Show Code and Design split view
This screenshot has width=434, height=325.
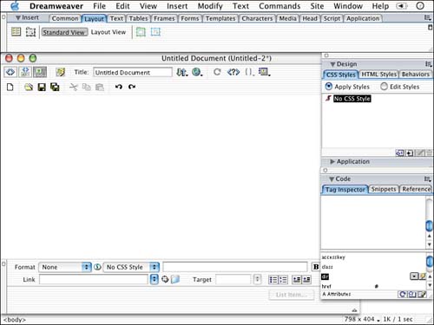(x=25, y=72)
